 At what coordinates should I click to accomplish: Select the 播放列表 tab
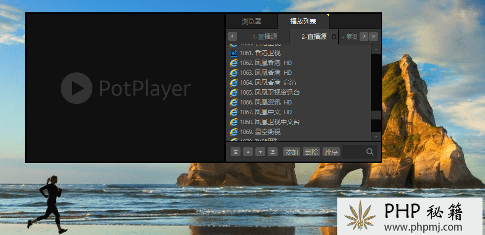tap(303, 21)
